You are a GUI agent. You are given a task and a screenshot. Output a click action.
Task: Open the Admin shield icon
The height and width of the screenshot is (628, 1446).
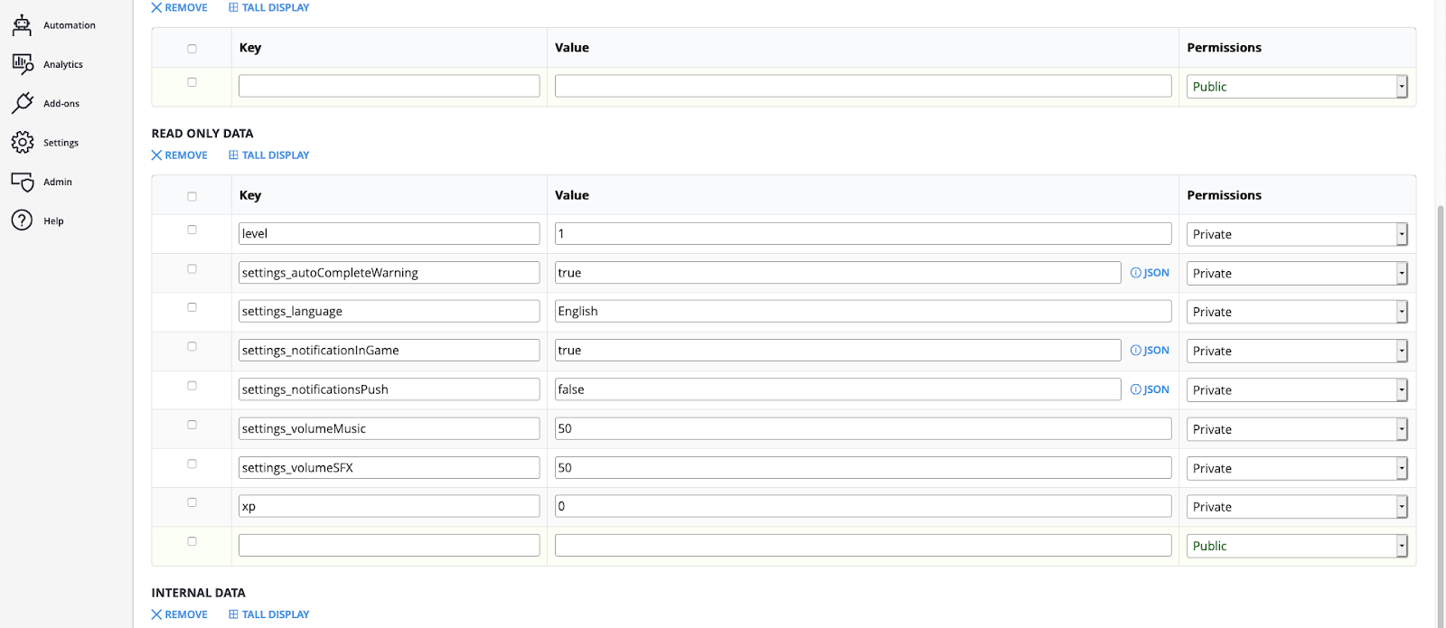(22, 182)
